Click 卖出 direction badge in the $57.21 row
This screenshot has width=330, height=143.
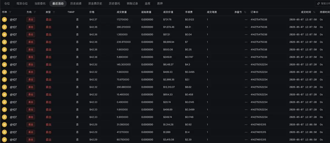coord(31,34)
